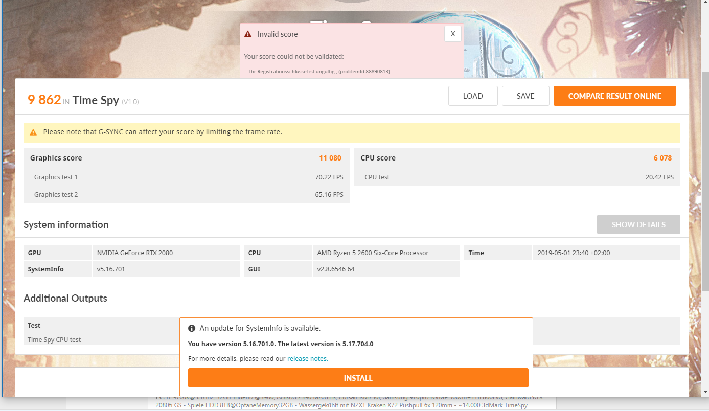This screenshot has height=411, width=709.
Task: Click the Registrationsschlüssel error line
Action: [x=318, y=71]
